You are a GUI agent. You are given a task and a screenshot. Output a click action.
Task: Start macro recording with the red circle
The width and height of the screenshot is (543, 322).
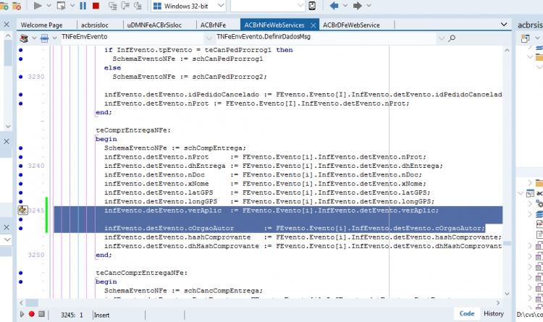click(x=32, y=314)
